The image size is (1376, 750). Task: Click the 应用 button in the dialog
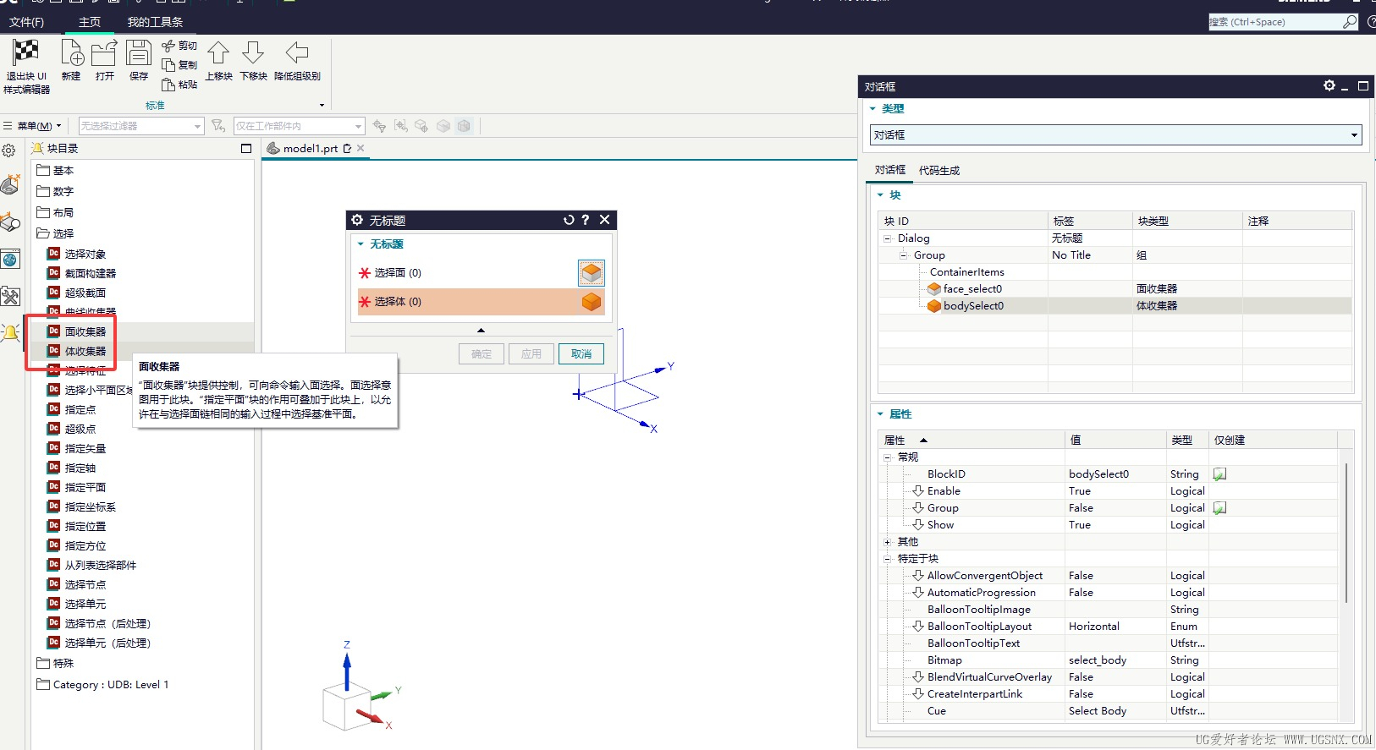(531, 354)
